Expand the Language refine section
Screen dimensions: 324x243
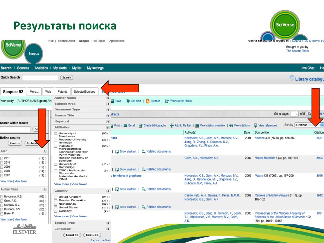(108, 229)
